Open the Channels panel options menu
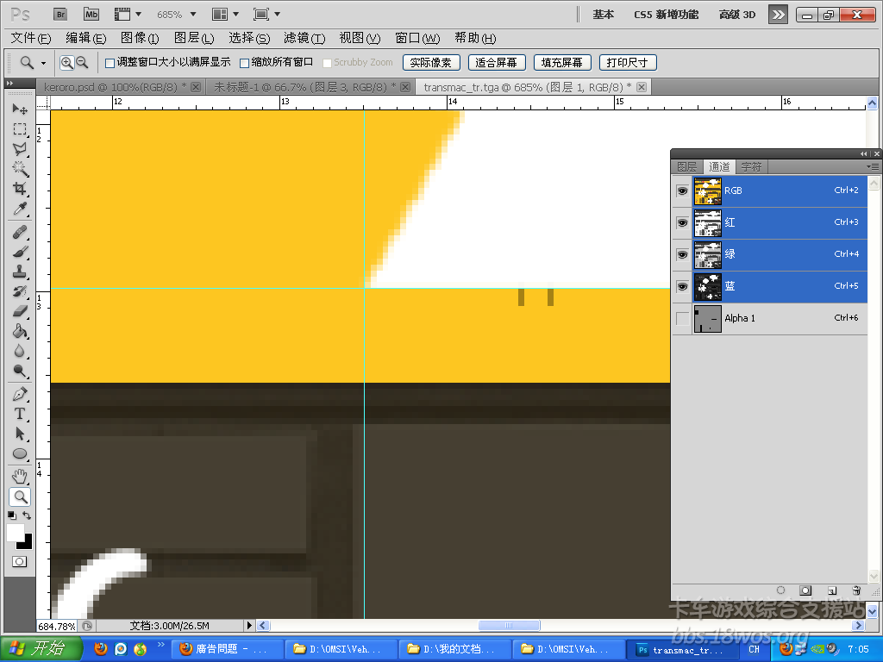Screen dimensions: 883x662 873,166
